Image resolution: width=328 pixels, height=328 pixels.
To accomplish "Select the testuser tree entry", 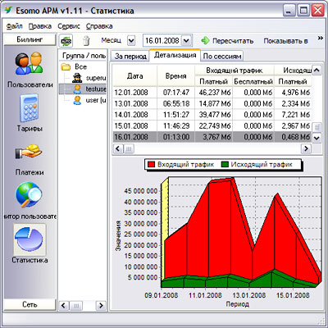I will pos(96,89).
